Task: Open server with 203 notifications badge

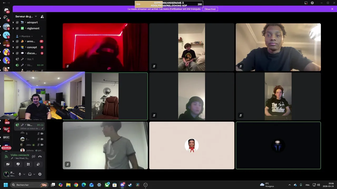Action: tap(6, 122)
